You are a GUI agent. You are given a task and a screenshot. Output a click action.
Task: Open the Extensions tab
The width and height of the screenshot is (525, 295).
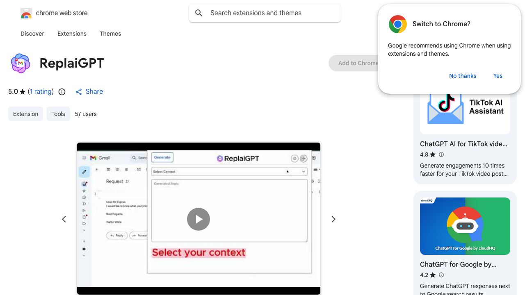tap(72, 34)
